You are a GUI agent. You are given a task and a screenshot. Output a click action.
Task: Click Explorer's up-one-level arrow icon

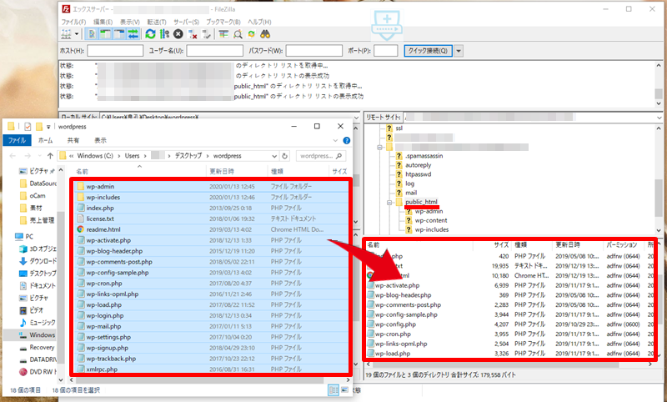pos(49,156)
